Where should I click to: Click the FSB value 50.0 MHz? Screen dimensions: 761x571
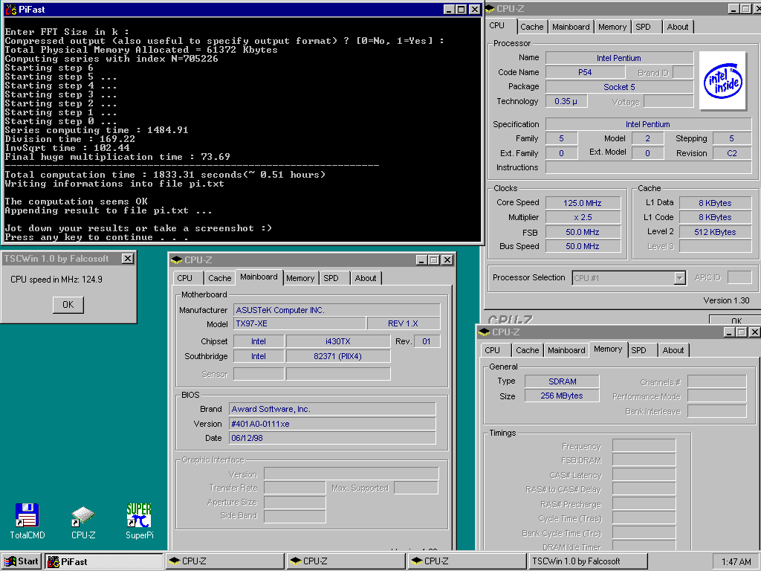click(x=583, y=232)
